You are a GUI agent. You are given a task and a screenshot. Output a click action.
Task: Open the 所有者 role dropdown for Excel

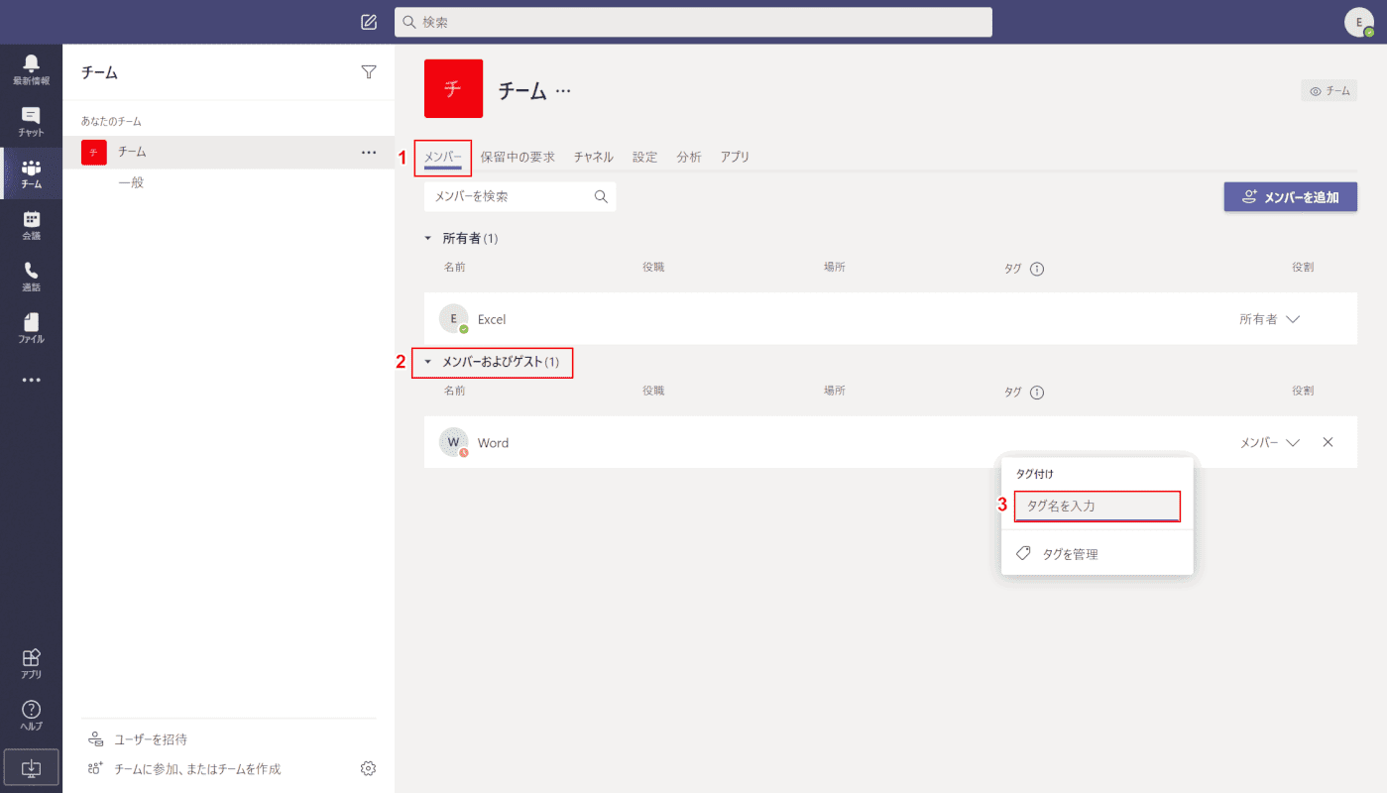point(1269,319)
